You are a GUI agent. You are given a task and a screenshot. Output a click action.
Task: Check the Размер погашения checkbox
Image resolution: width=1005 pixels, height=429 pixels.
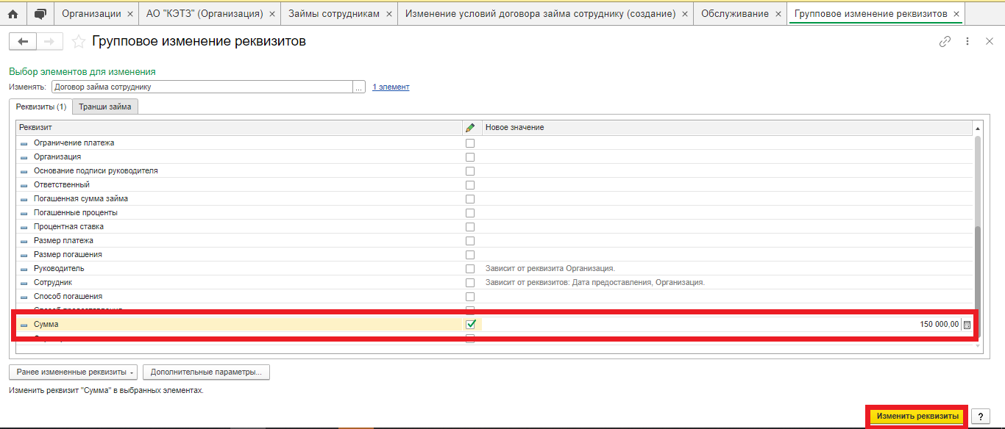[x=470, y=254]
